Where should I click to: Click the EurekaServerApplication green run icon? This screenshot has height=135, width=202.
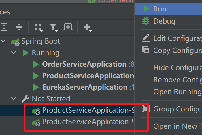[x=36, y=87]
